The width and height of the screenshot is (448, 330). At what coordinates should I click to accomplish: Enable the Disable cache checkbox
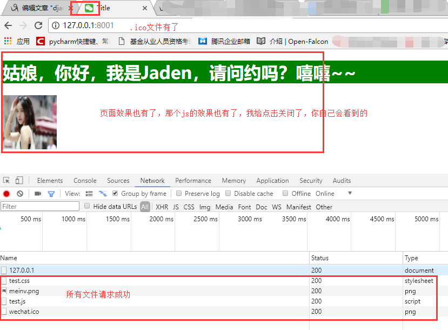click(x=228, y=193)
